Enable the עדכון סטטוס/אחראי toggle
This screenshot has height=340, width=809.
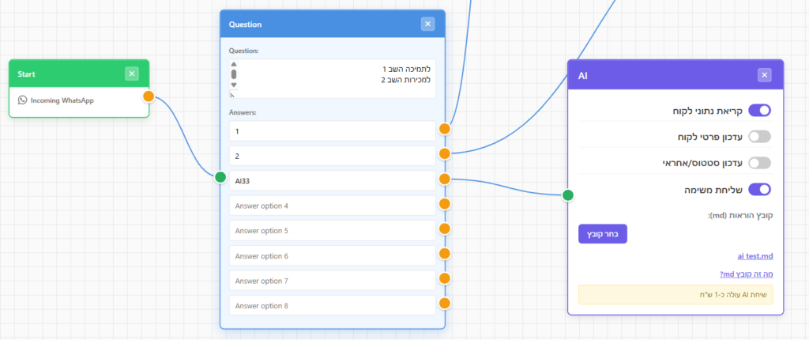tap(759, 163)
